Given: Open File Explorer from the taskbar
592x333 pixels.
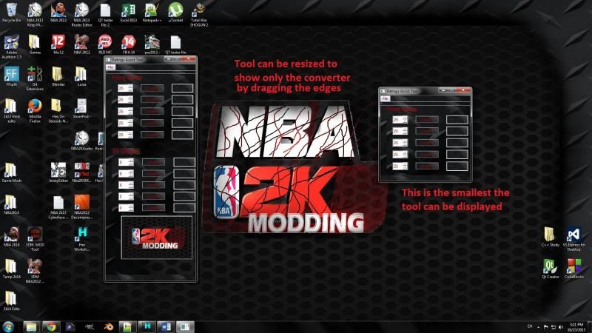Looking at the screenshot, I should [x=31, y=327].
